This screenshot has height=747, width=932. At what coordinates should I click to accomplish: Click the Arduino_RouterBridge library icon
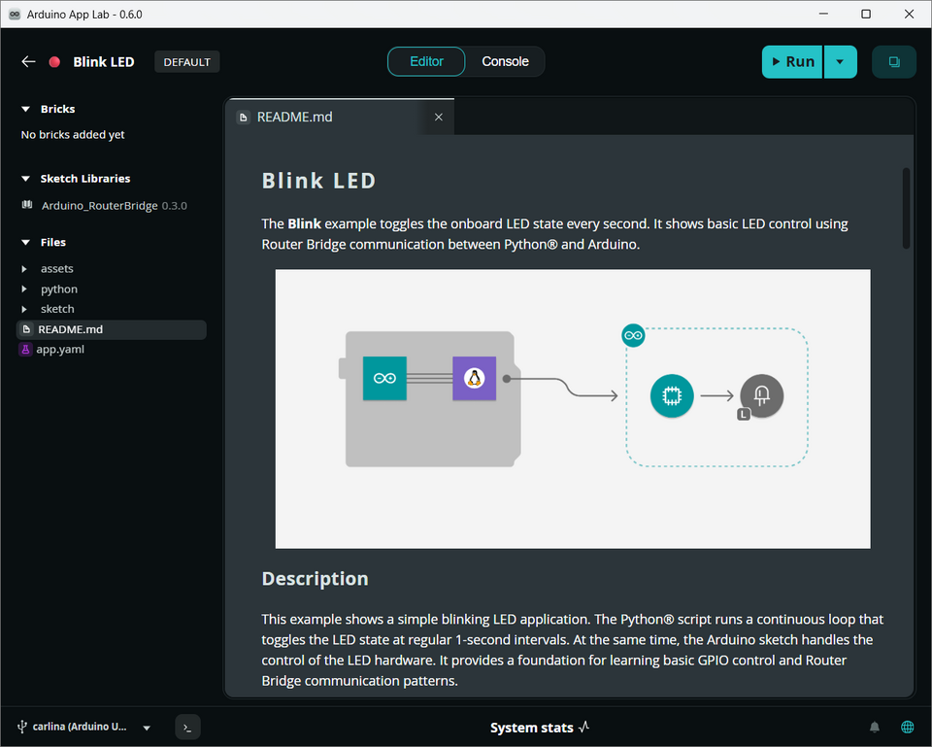click(27, 206)
